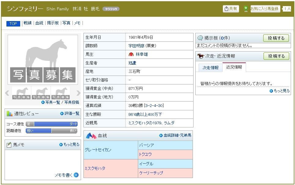Click relative ラムダ text

point(169,123)
